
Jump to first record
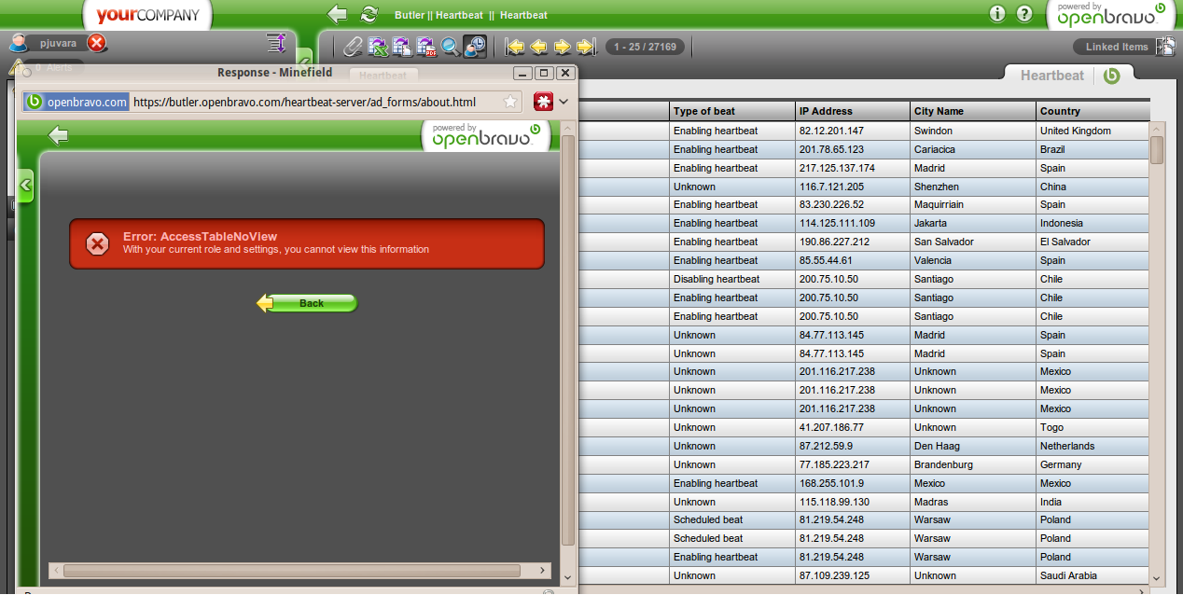point(514,46)
